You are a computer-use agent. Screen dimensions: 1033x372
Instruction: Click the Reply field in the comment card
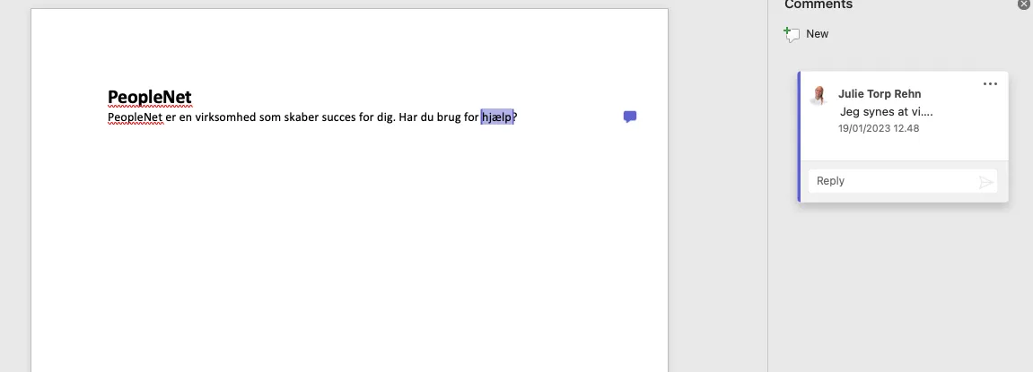[x=903, y=181]
